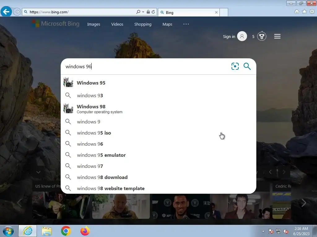317x237 pixels.
Task: Open Internet Explorer Tools gear
Action: tap(312, 12)
